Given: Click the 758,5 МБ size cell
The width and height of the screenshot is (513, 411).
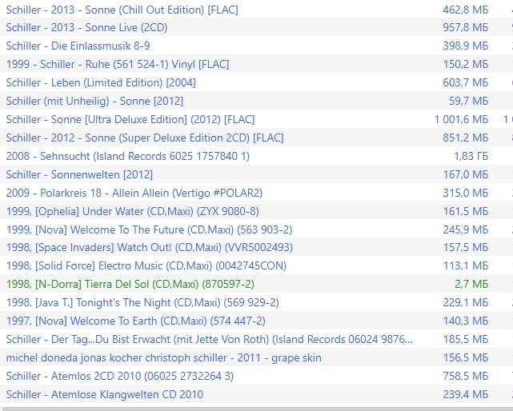Looking at the screenshot, I should point(466,376).
